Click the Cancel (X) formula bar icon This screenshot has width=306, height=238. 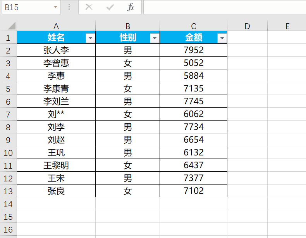[x=89, y=7]
